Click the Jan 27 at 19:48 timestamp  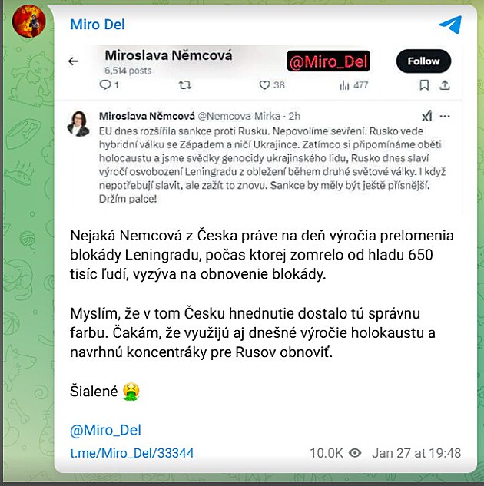[416, 453]
